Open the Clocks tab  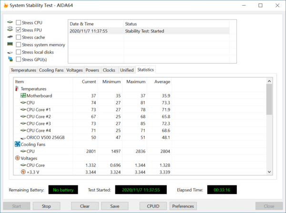coord(109,70)
